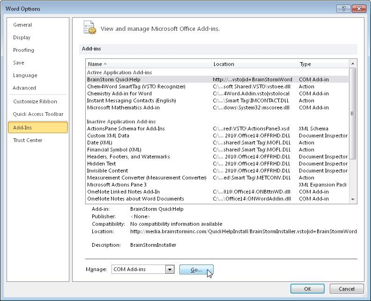
Task: Click the METCONV.DLL location cell
Action: pyautogui.click(x=252, y=178)
